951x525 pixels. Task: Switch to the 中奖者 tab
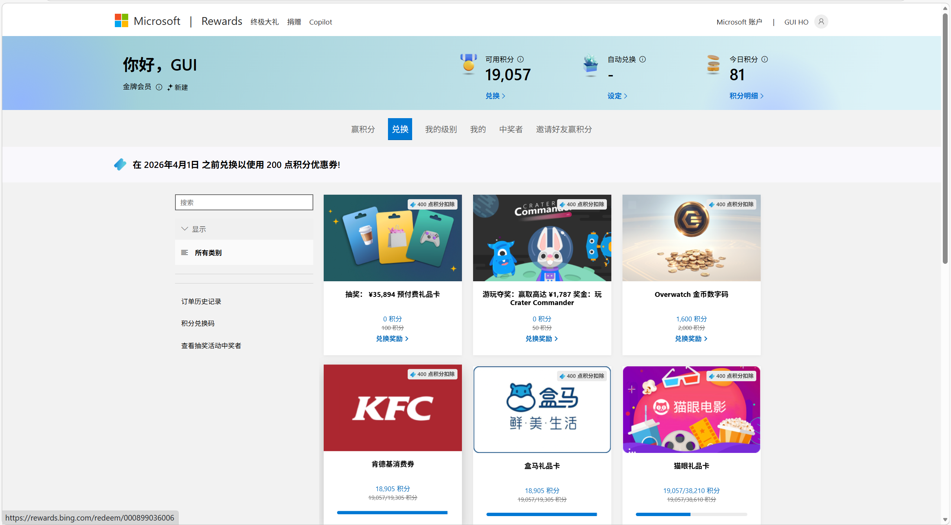[x=510, y=129]
